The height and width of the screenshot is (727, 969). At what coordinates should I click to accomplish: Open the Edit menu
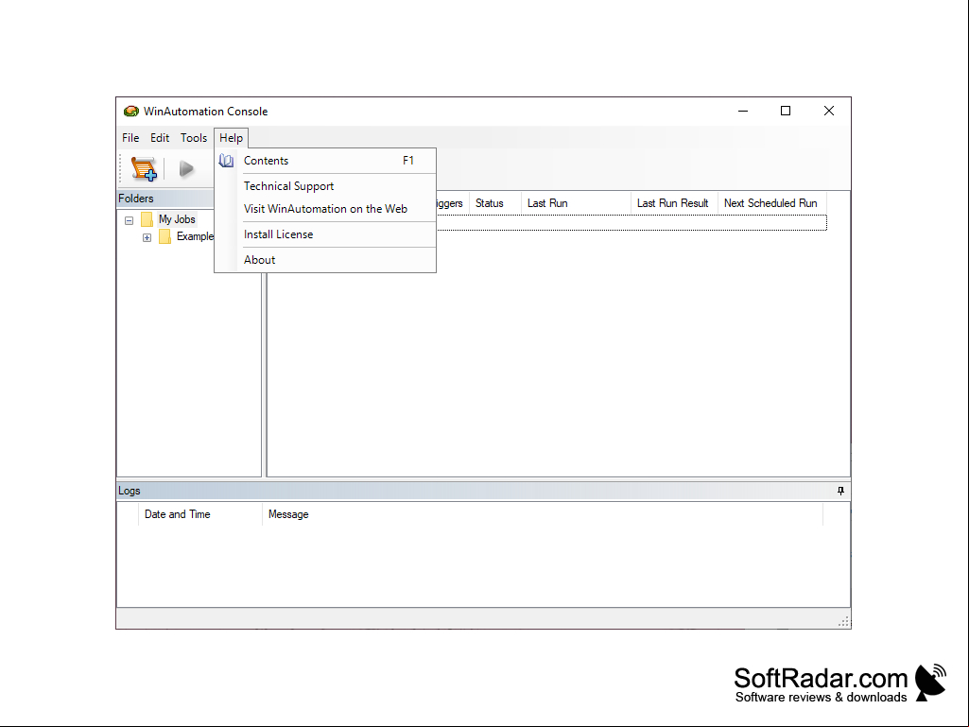point(160,138)
